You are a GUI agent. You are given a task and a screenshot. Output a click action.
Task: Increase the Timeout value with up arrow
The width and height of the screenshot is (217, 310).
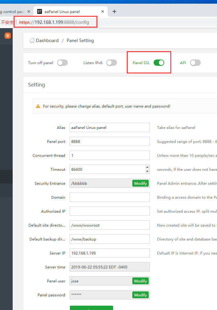click(147, 167)
